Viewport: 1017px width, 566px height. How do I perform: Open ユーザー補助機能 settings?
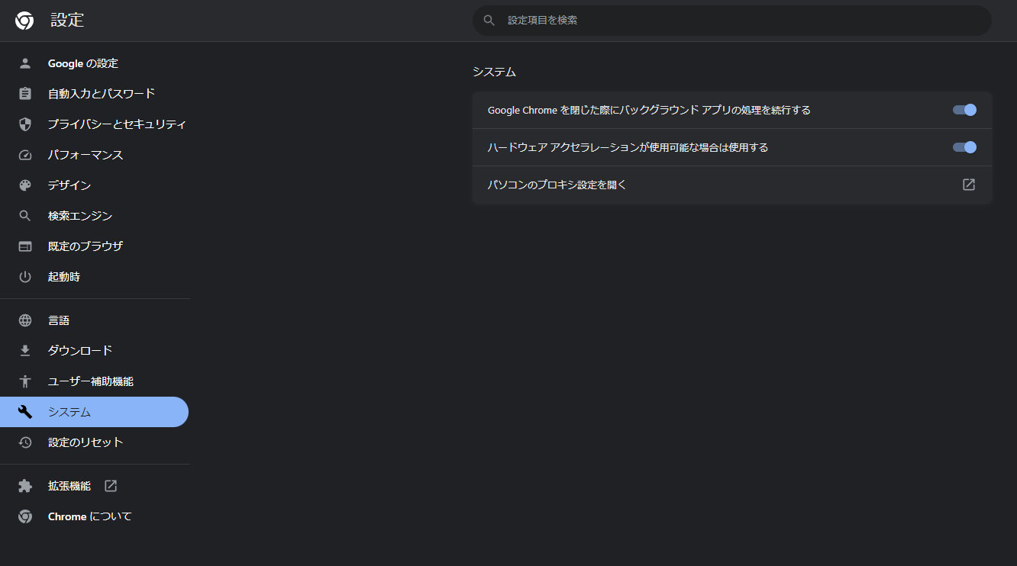tap(89, 381)
